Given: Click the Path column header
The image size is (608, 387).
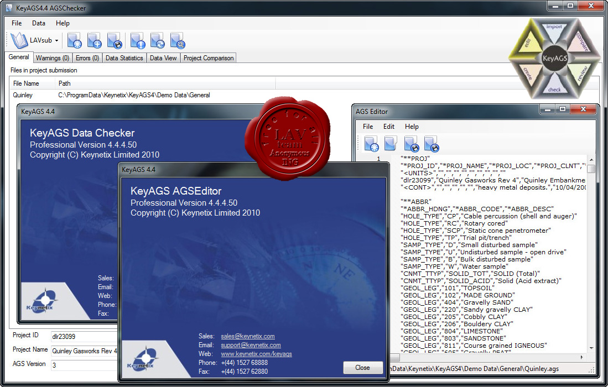Looking at the screenshot, I should [165, 83].
